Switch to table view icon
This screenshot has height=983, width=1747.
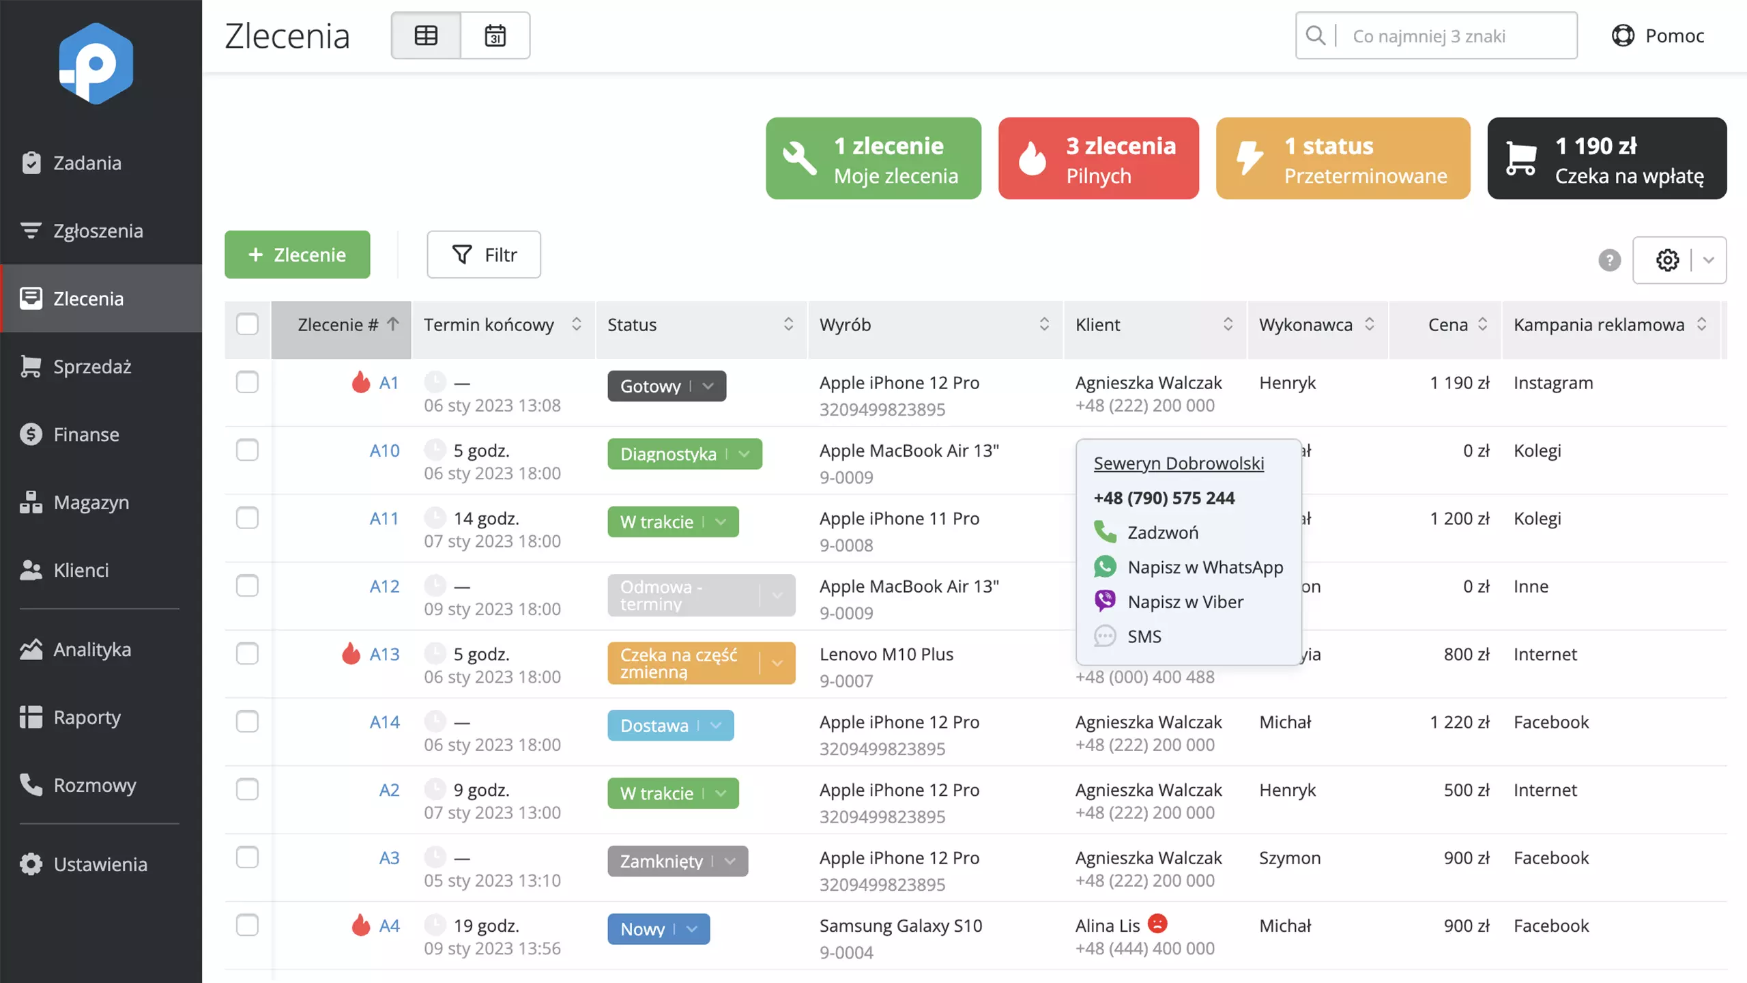click(426, 35)
